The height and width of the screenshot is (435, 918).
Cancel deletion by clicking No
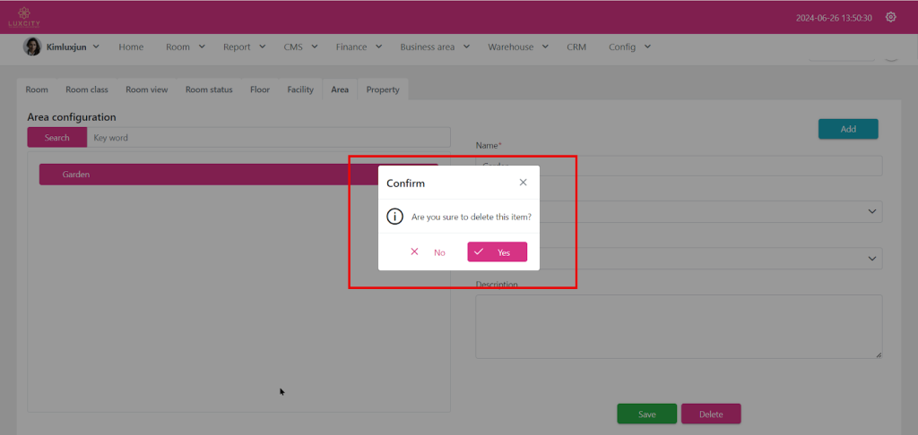point(428,252)
